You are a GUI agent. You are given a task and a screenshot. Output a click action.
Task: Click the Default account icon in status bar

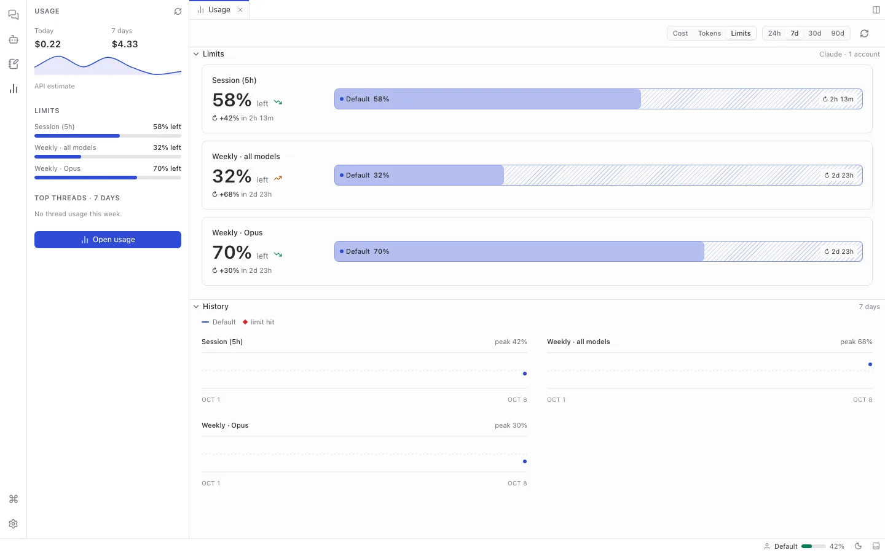[767, 546]
